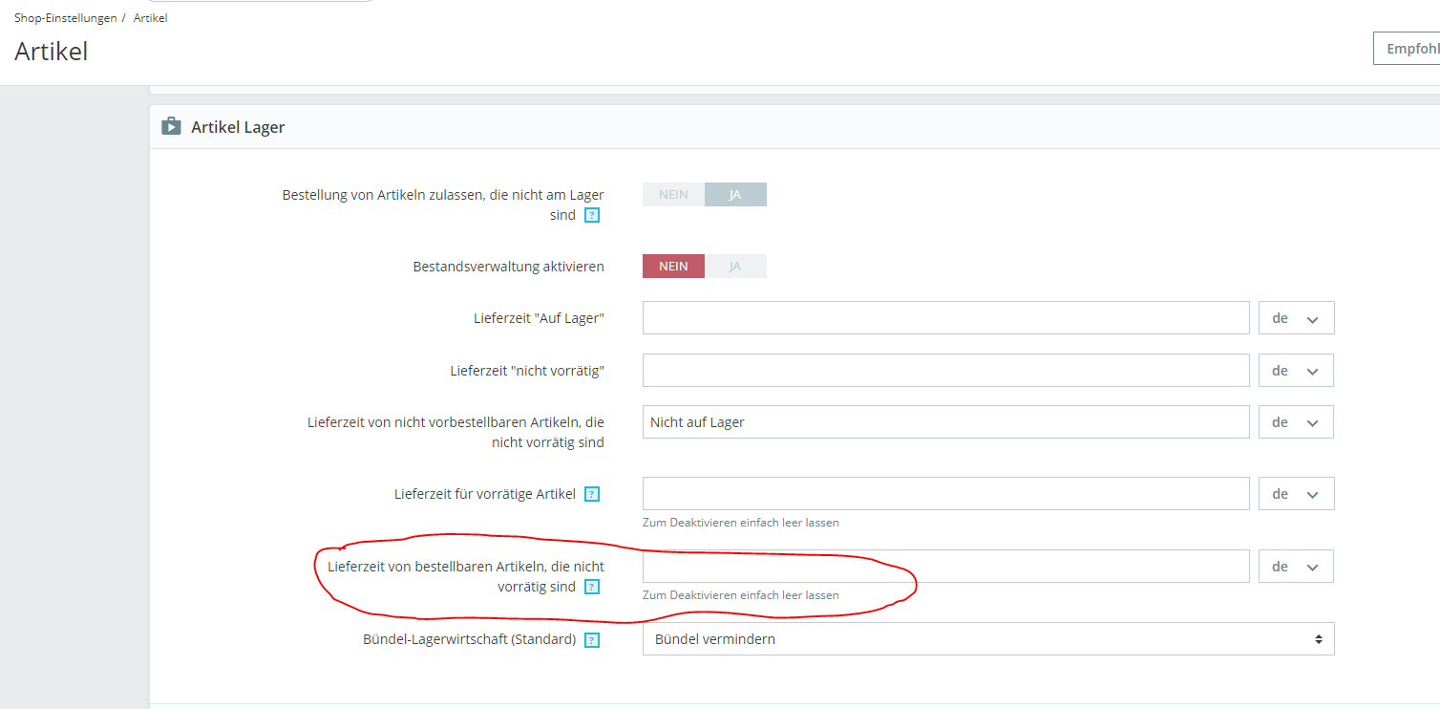Focus the Lieferzeit "nicht vorrätig" text field
Screen dimensions: 1440x709
[x=945, y=371]
